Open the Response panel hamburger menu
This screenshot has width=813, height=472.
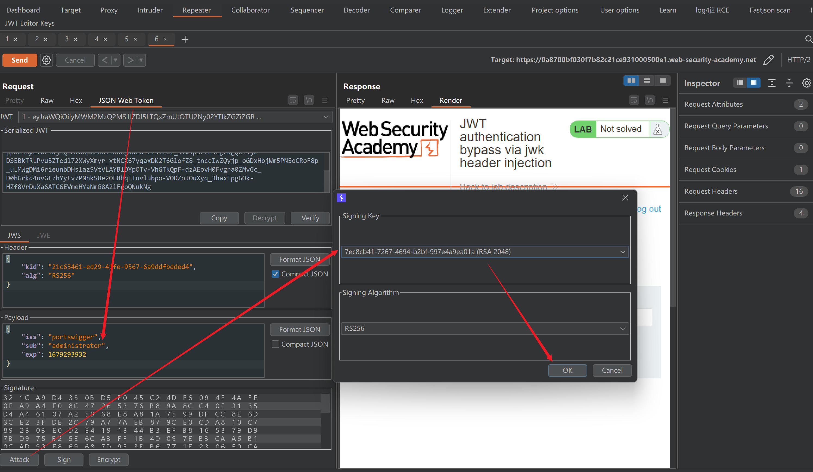coord(666,100)
